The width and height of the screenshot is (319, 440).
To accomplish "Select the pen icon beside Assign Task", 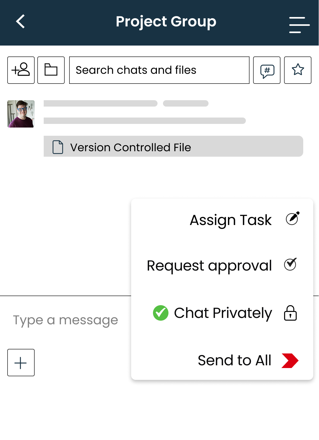I will point(292,218).
